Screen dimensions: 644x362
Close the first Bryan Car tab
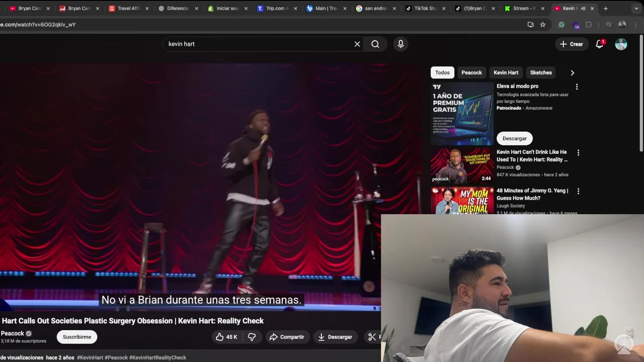[48, 9]
